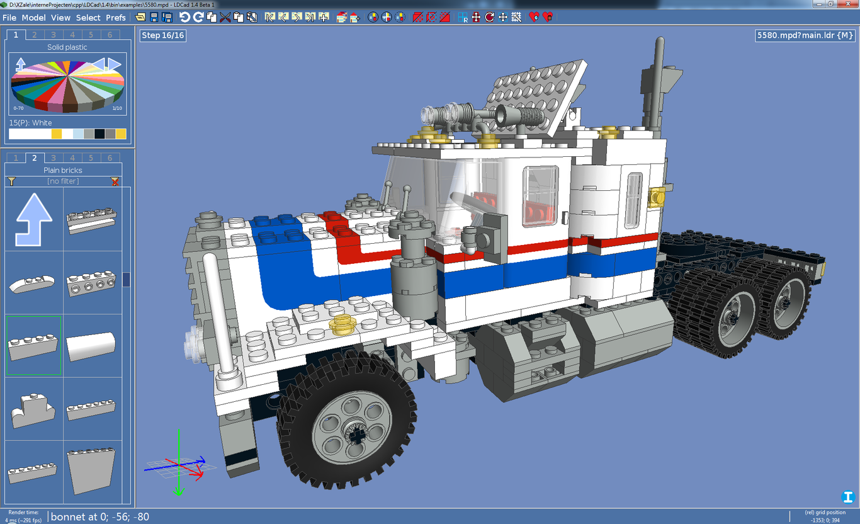This screenshot has width=860, height=524.
Task: Toggle the grid snapping icon in toolbar
Action: pos(515,18)
